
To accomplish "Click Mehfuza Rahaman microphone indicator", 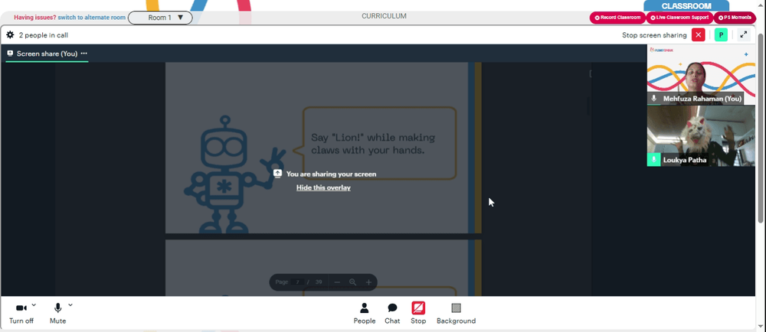I will [653, 99].
